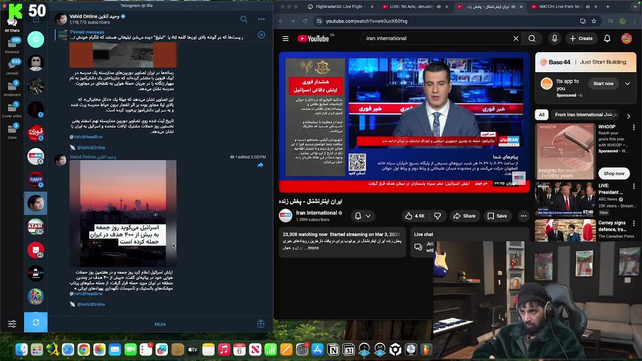Open notification options for Iran International channel
The height and width of the screenshot is (361, 642).
pos(363,216)
